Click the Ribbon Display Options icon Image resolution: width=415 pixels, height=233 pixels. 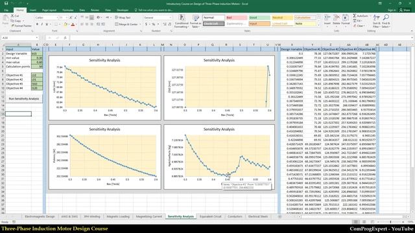point(380,3)
